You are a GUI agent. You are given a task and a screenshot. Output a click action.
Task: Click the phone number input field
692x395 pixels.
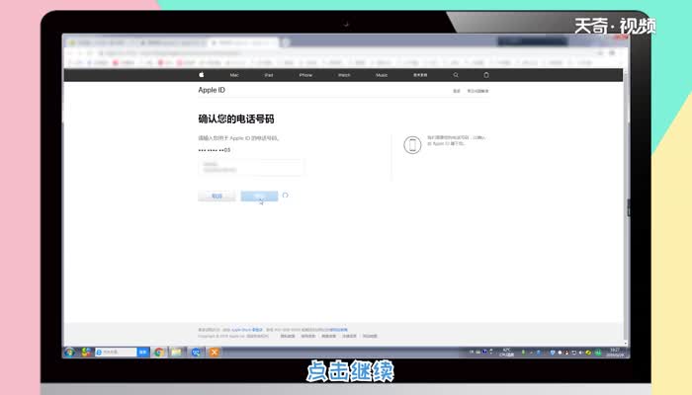point(251,168)
